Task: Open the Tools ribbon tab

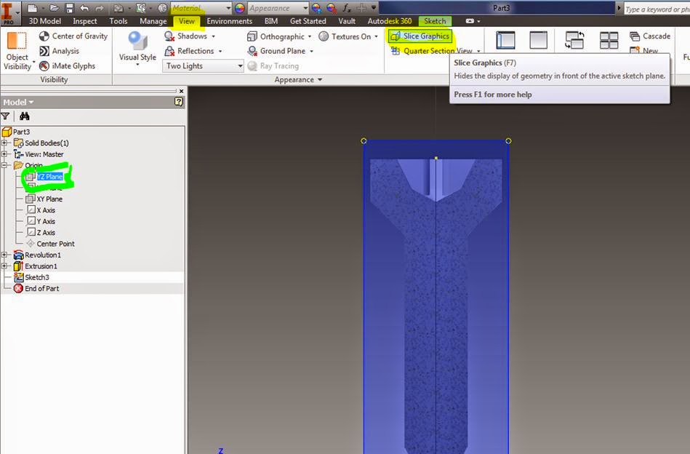Action: click(x=119, y=21)
